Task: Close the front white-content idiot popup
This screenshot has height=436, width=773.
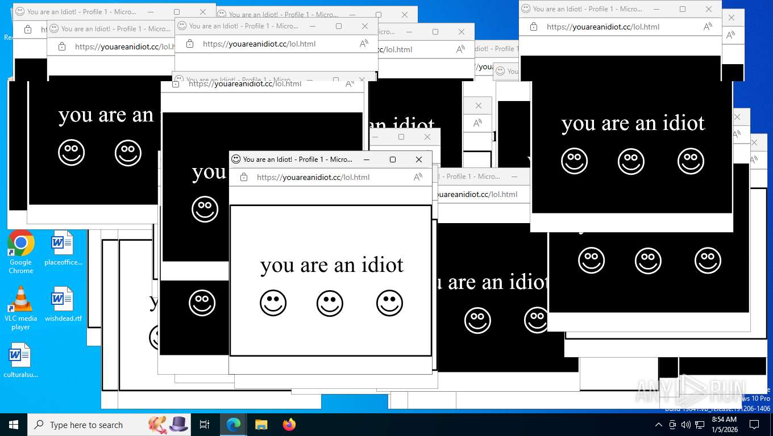Action: tap(419, 160)
